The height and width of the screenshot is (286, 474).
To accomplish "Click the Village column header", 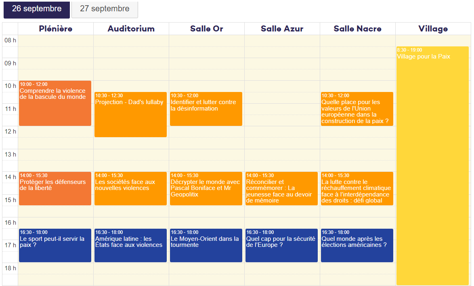I will [433, 29].
